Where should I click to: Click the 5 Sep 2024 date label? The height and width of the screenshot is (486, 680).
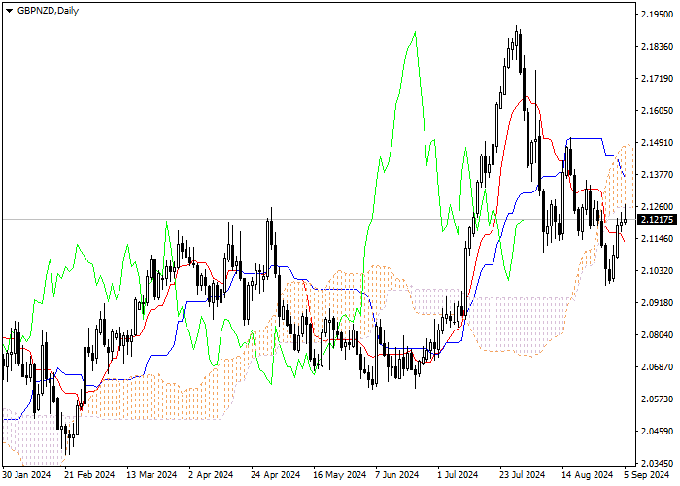click(647, 475)
